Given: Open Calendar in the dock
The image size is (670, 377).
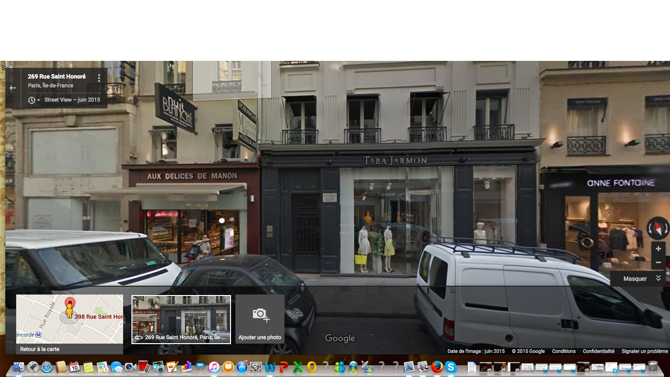Looking at the screenshot, I should (x=75, y=367).
